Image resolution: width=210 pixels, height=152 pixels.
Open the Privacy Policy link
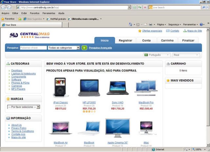click(x=19, y=128)
